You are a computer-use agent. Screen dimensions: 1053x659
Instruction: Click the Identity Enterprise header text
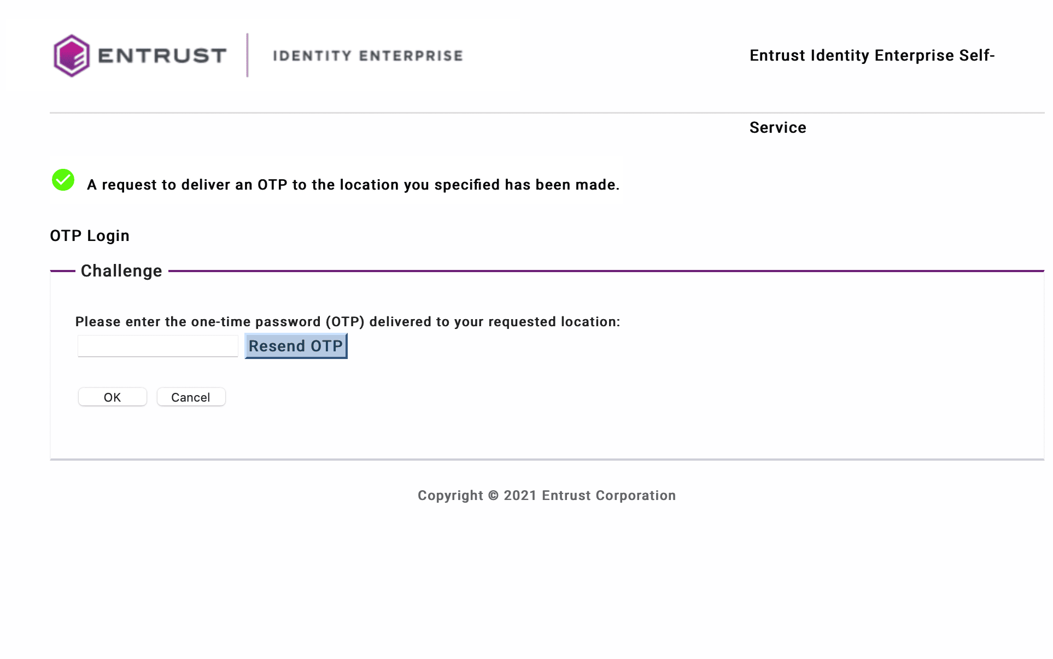coord(367,56)
